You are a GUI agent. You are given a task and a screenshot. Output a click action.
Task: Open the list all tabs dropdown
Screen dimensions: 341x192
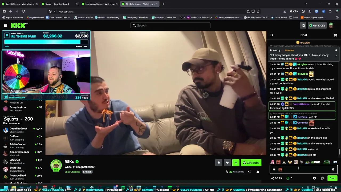pos(306,4)
